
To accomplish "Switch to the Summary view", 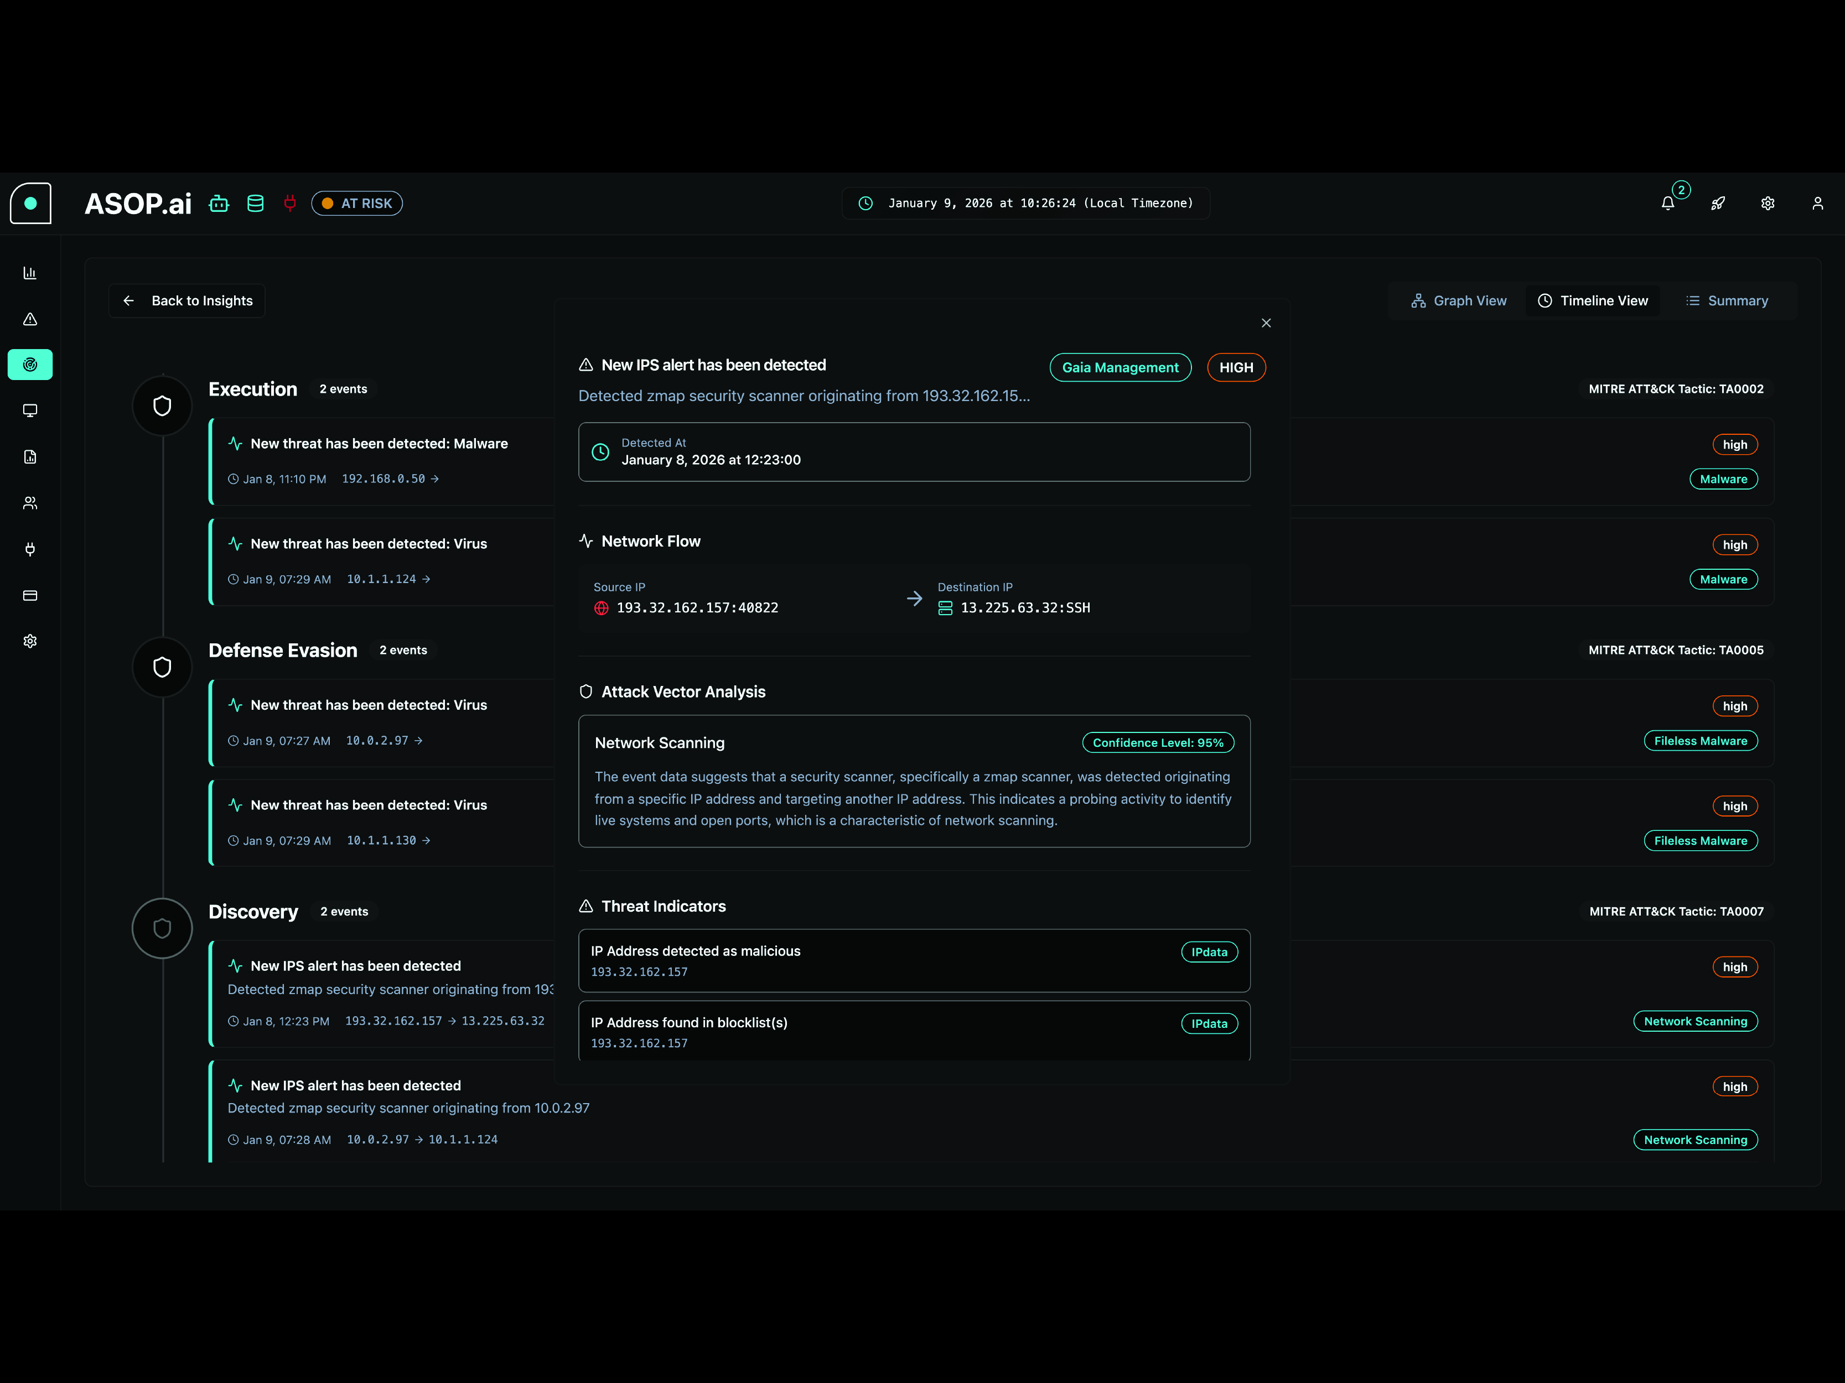I will click(x=1727, y=300).
